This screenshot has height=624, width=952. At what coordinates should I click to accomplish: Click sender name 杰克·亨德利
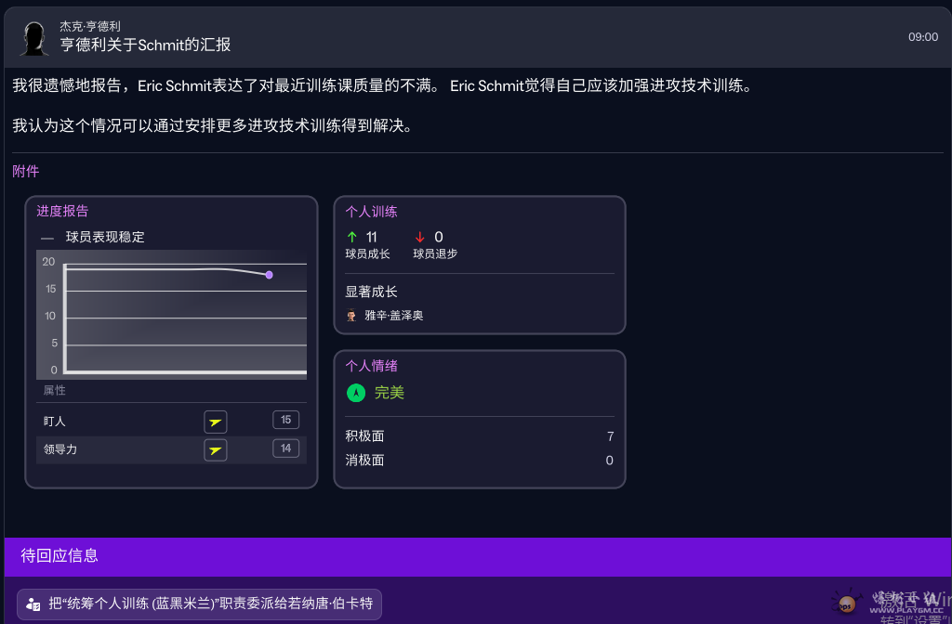[90, 27]
